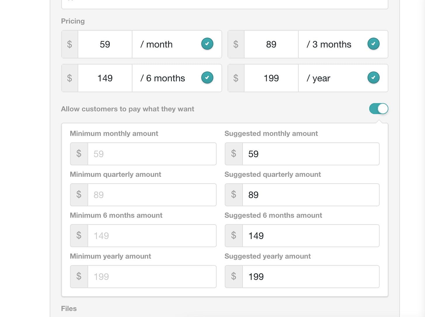Image resolution: width=425 pixels, height=317 pixels.
Task: Disable the 3 months pricing checkmark
Action: pyautogui.click(x=373, y=44)
